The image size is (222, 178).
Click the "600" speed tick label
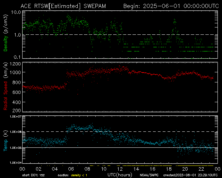[17, 92]
